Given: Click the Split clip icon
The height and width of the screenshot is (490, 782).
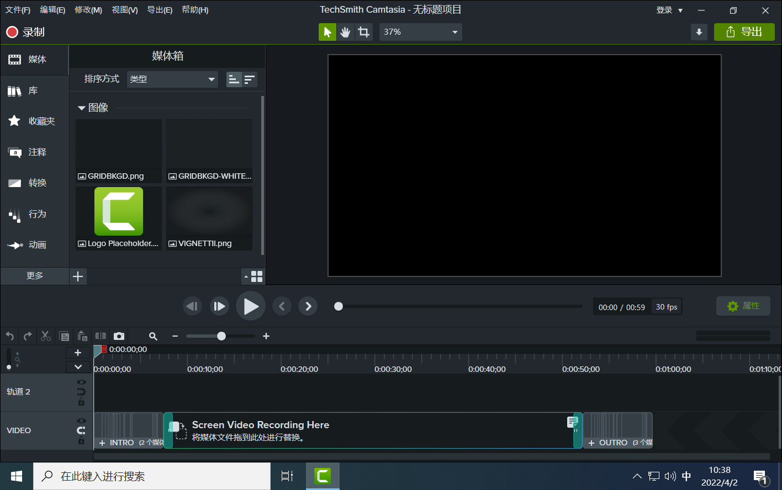Looking at the screenshot, I should click(x=101, y=336).
